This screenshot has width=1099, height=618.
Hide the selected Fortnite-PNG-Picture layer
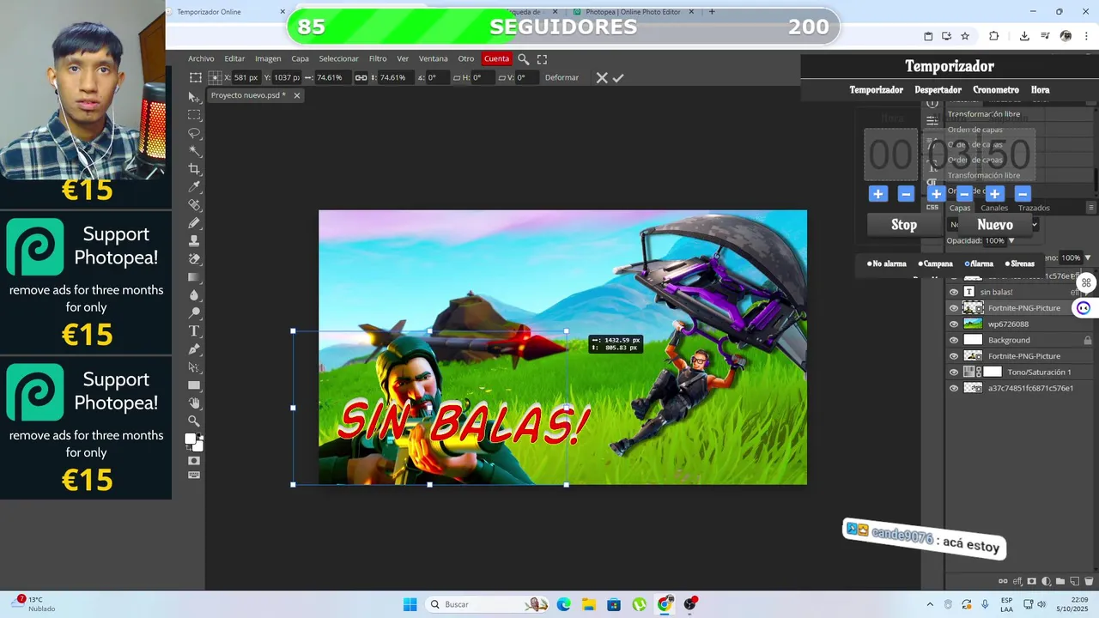tap(953, 307)
